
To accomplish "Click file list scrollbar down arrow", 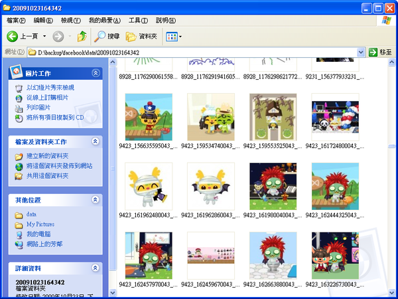I will pos(391,292).
